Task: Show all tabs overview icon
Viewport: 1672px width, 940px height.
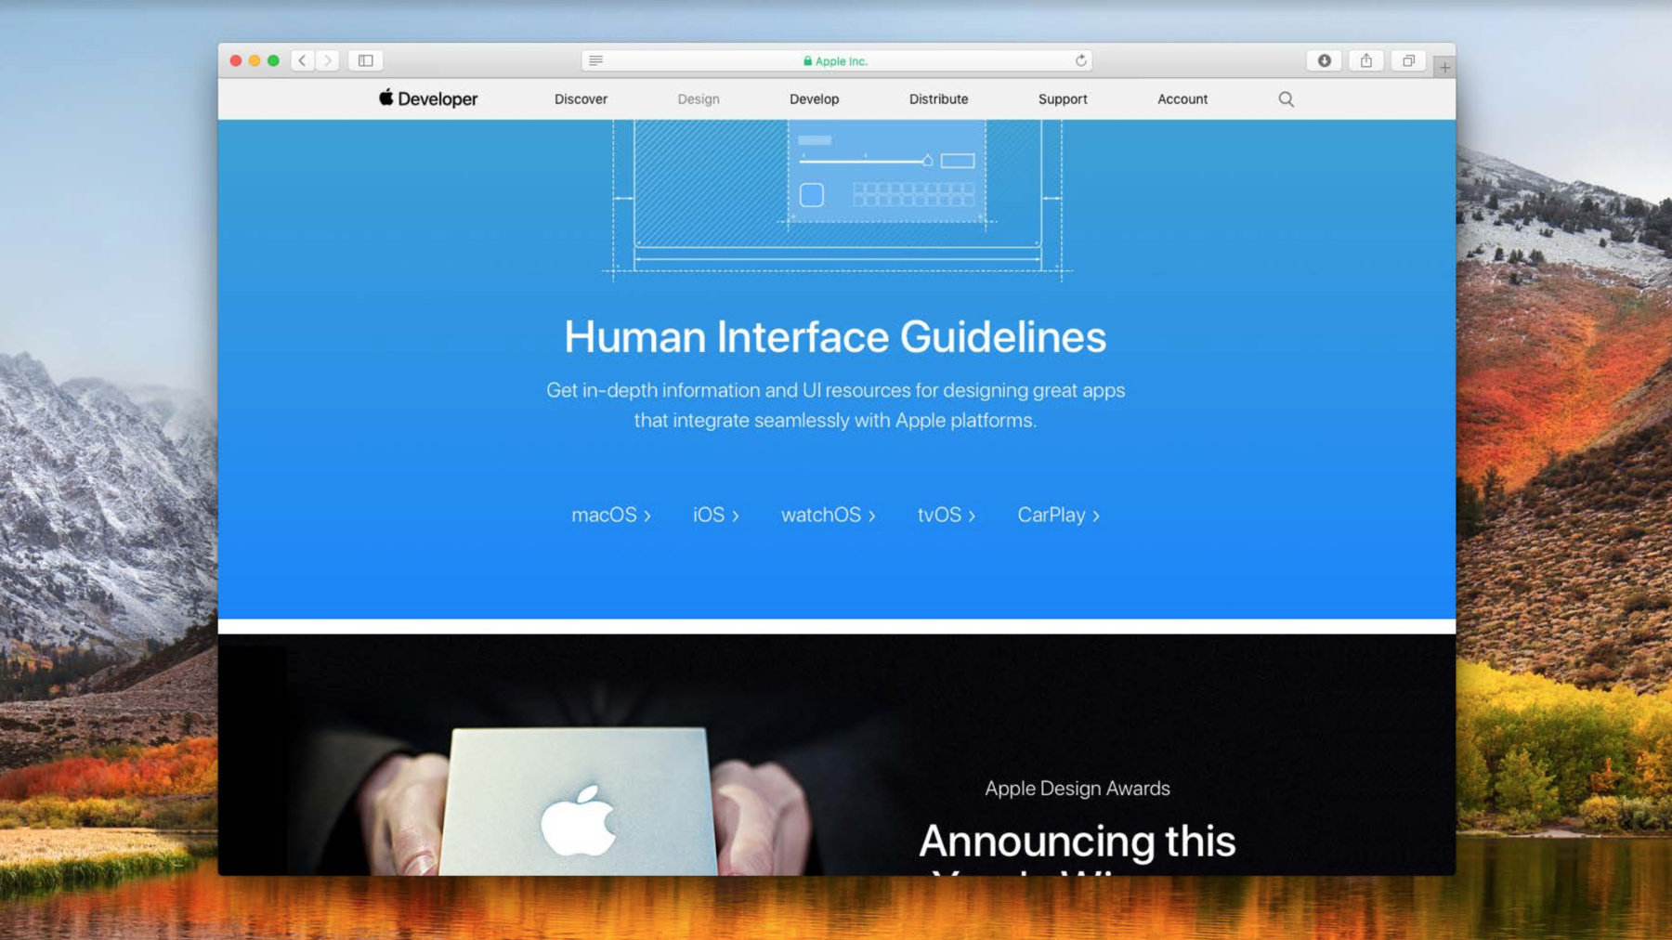Action: (1408, 60)
